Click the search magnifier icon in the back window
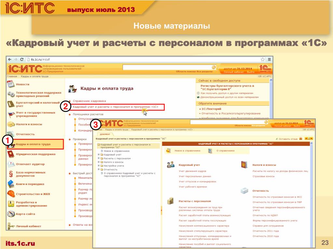 [x=214, y=67]
